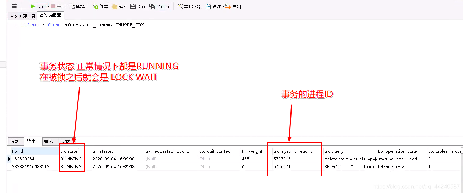This screenshot has height=193, width=463.
Task: Run the query with 运行 button
Action: pos(38,6)
